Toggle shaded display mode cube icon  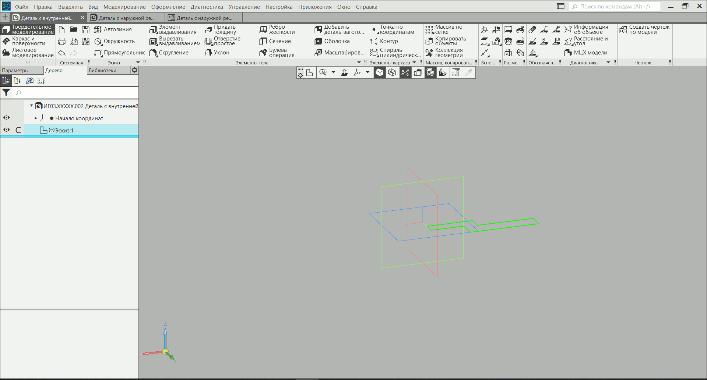tap(379, 72)
